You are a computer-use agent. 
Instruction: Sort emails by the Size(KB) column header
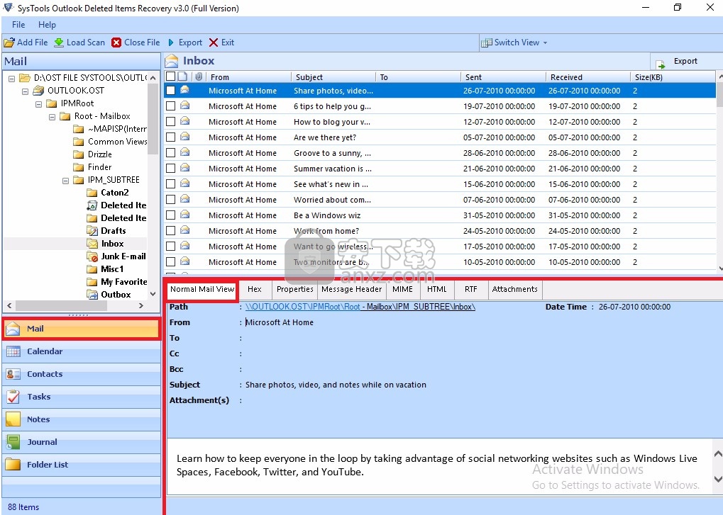point(673,77)
